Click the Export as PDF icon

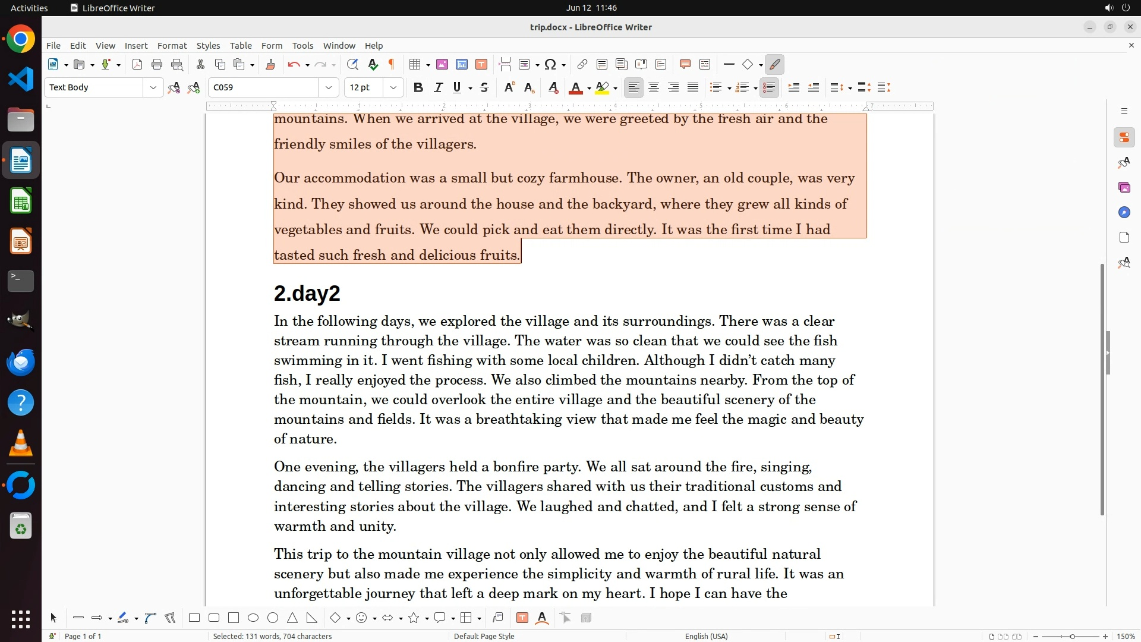pyautogui.click(x=137, y=65)
